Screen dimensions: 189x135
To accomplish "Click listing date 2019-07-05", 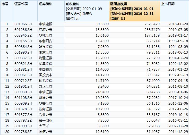I will click(x=178, y=30).
